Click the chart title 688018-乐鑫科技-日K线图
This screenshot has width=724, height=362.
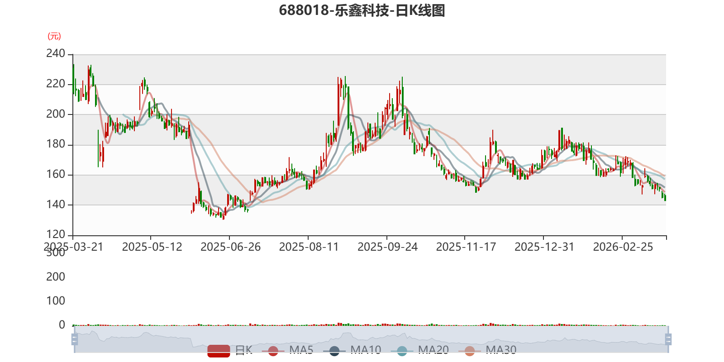(x=362, y=10)
